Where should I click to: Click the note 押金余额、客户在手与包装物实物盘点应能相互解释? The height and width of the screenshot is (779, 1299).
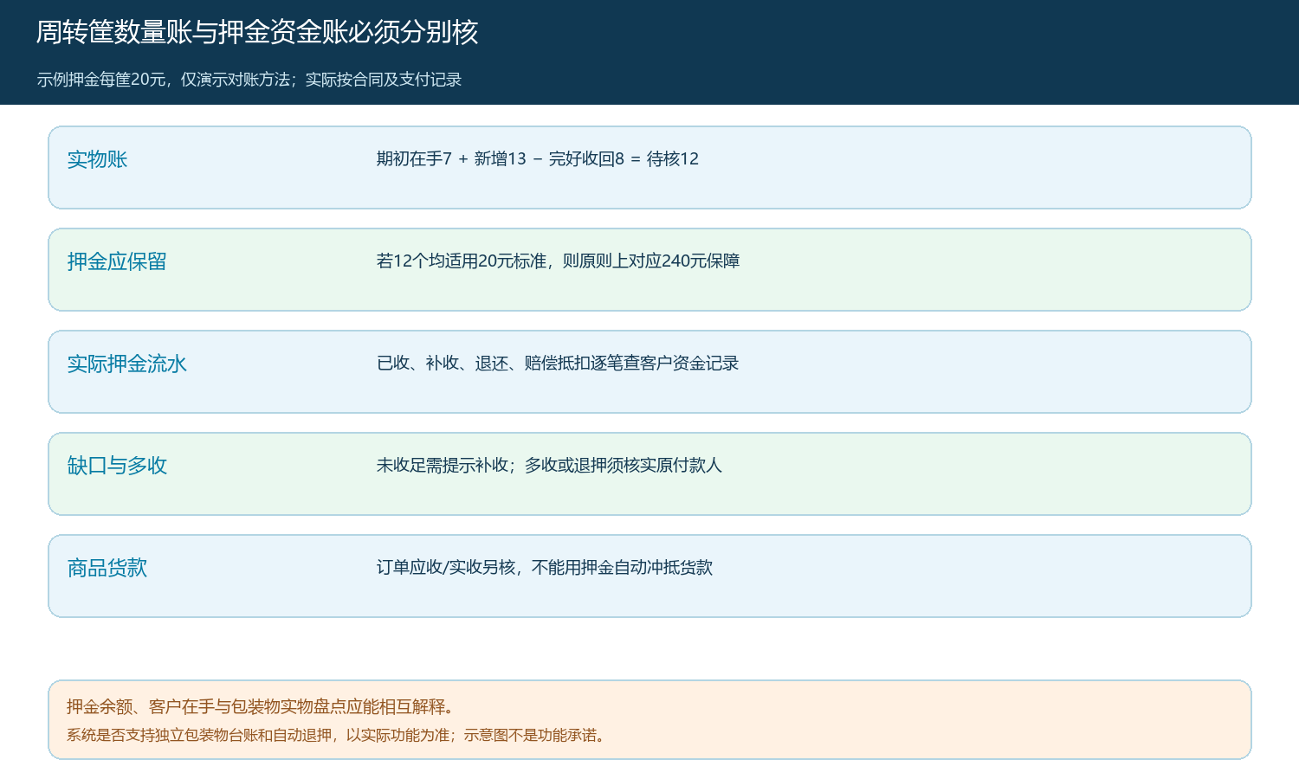coord(261,707)
